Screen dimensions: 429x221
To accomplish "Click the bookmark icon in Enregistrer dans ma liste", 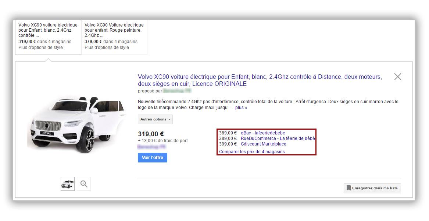I will 348,188.
